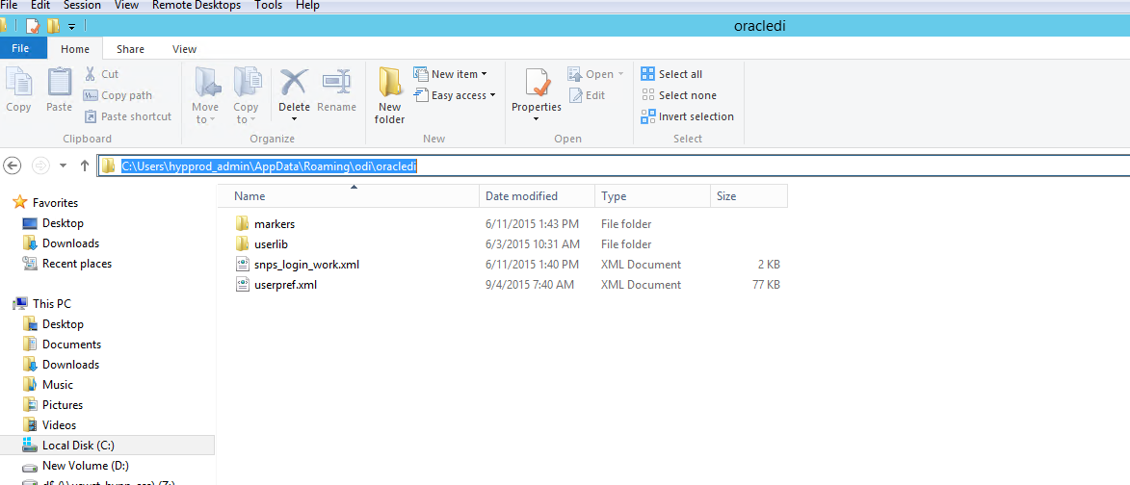The width and height of the screenshot is (1130, 485).
Task: Switch to the Share ribbon tab
Action: click(130, 49)
